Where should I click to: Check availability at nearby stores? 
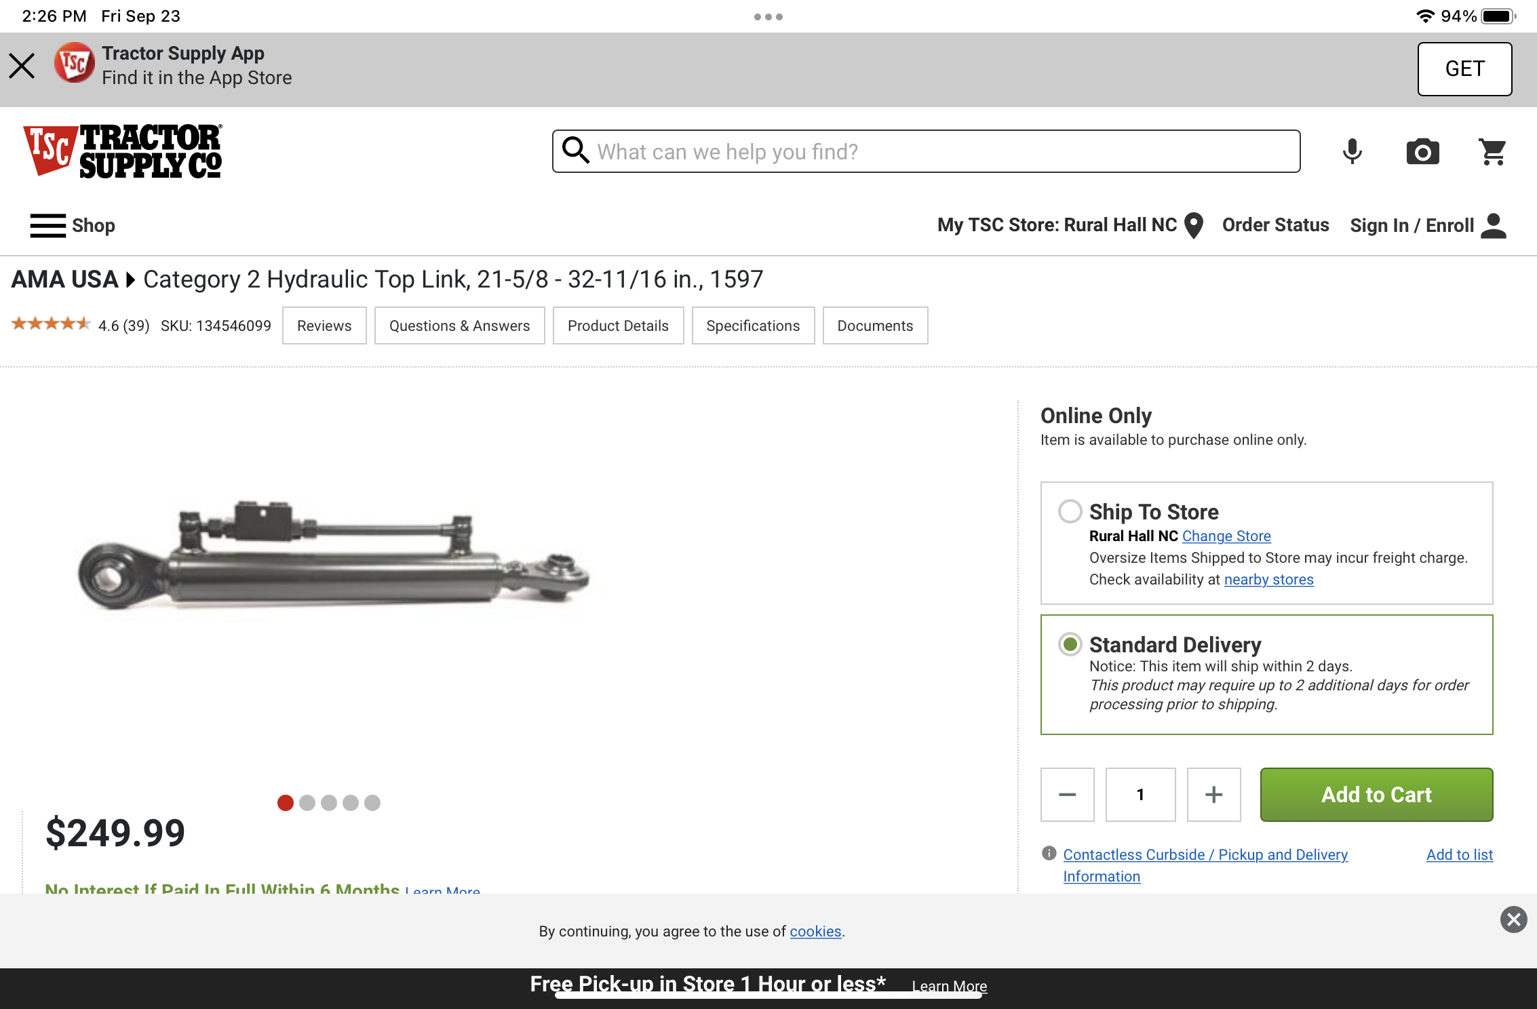coord(1268,579)
